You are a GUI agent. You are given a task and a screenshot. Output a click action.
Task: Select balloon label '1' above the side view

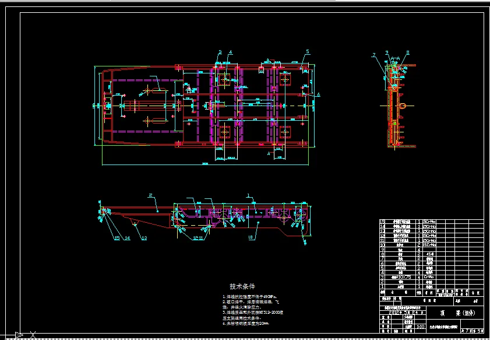(x=248, y=196)
